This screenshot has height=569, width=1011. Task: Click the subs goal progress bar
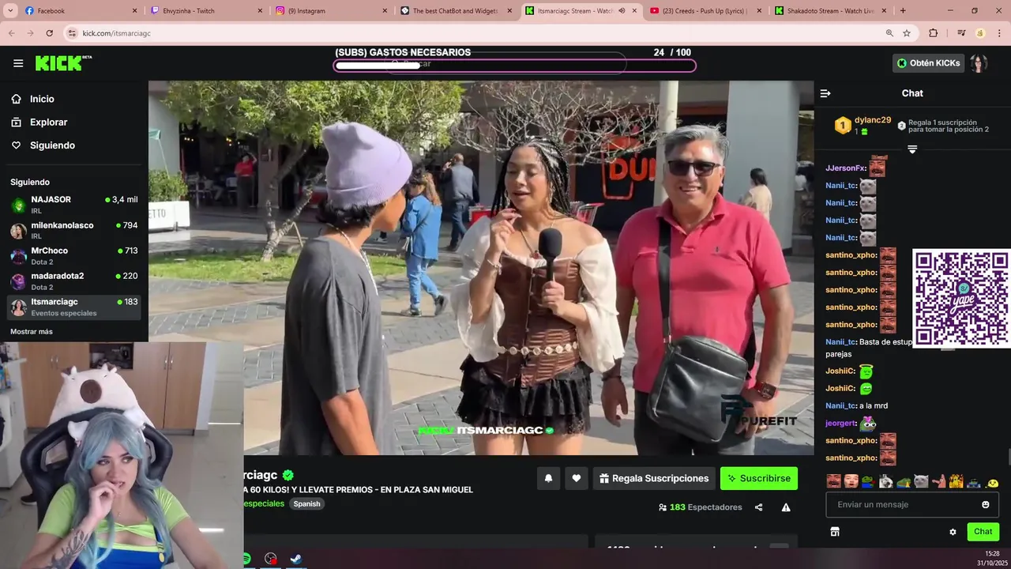515,66
